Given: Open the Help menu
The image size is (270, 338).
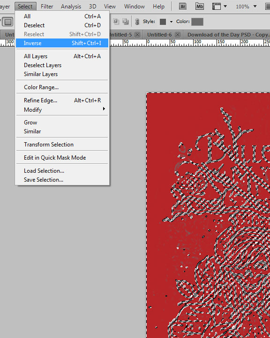Looking at the screenshot, I should point(159,7).
